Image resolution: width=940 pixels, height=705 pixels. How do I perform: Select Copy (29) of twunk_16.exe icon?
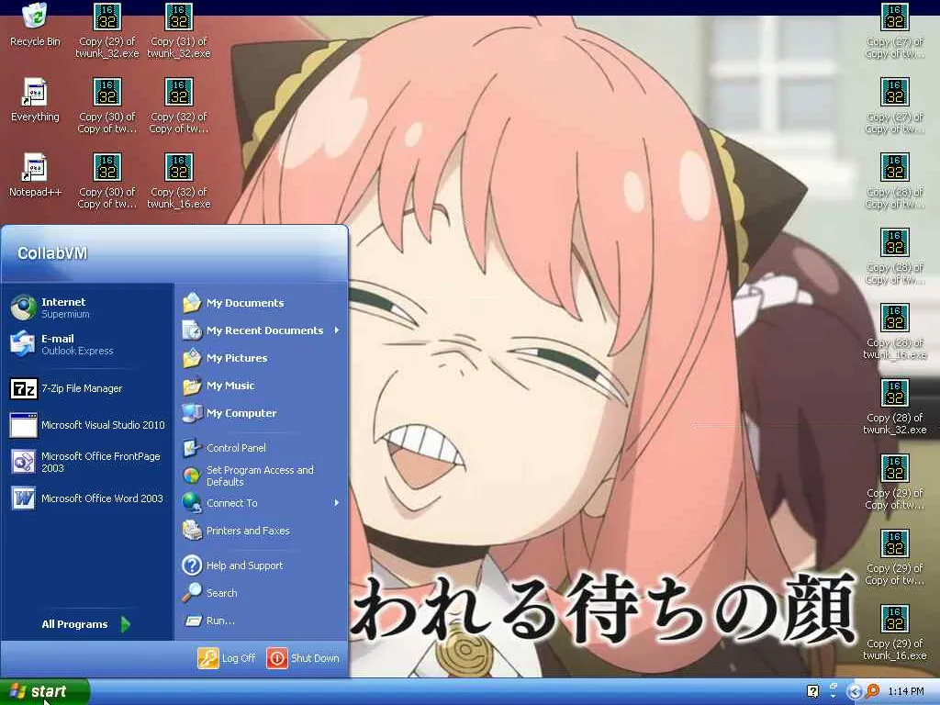point(894,633)
